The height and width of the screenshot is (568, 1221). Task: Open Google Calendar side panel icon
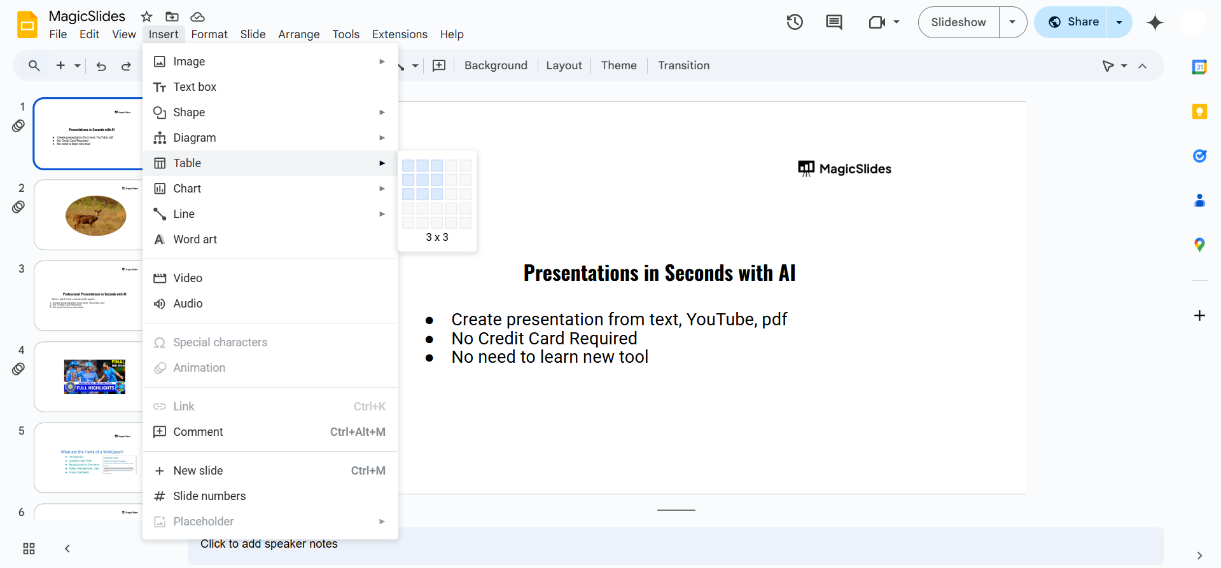point(1199,67)
